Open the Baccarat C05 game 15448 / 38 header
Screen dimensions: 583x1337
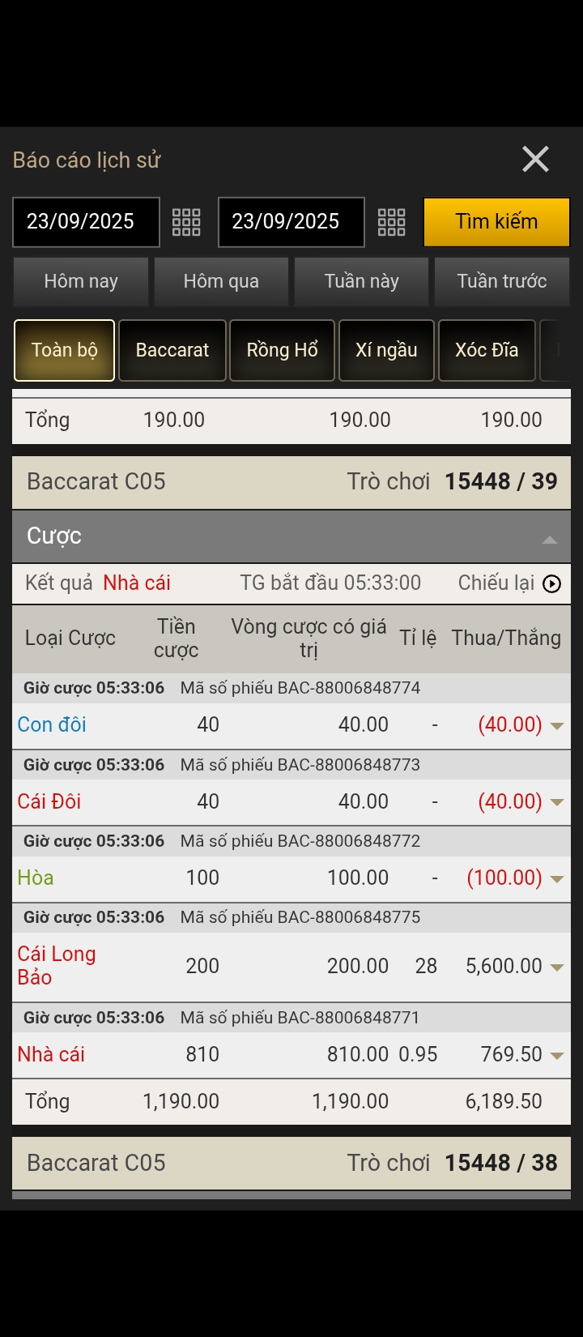pyautogui.click(x=291, y=1163)
